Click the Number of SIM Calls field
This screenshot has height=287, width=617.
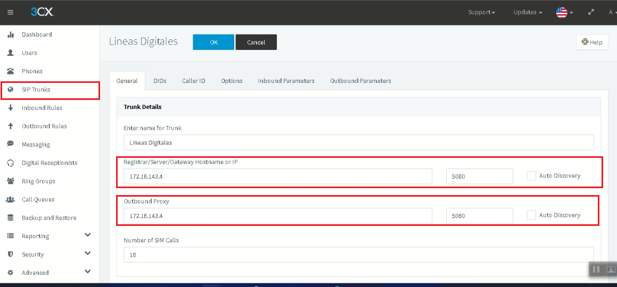(358, 255)
